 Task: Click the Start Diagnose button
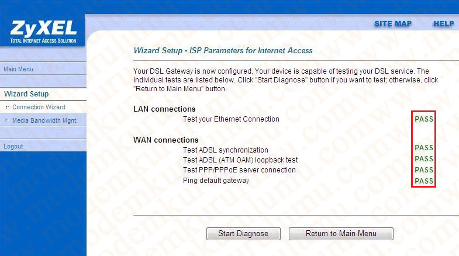point(243,233)
